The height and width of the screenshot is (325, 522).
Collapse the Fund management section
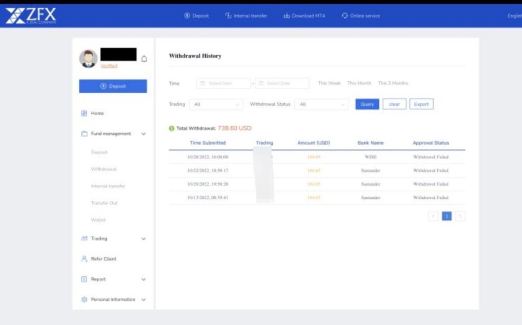tap(113, 134)
